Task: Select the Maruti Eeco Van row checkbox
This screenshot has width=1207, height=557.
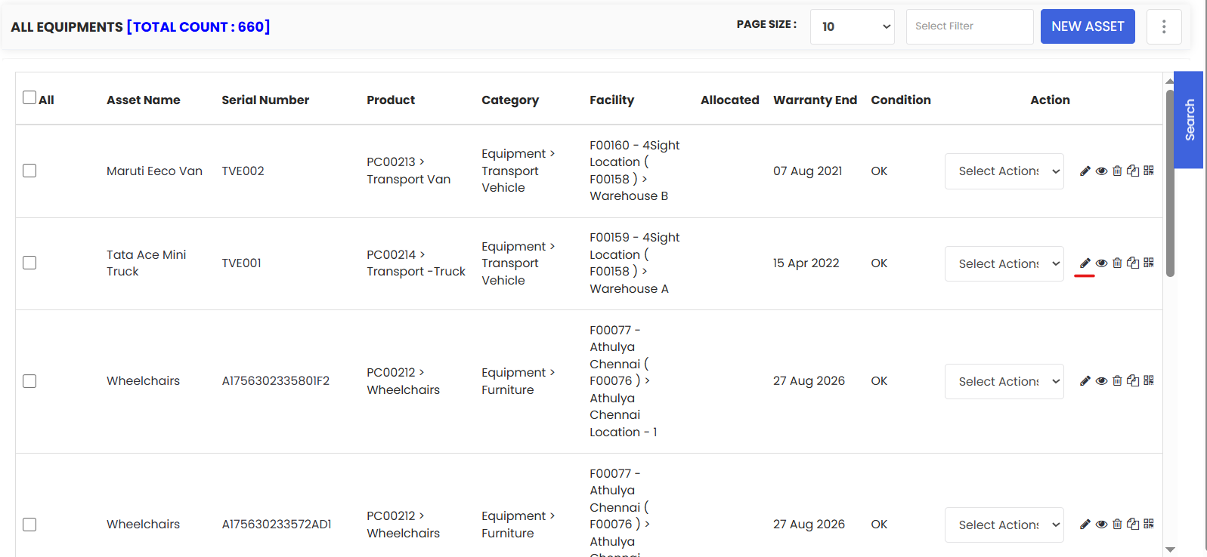Action: tap(29, 171)
